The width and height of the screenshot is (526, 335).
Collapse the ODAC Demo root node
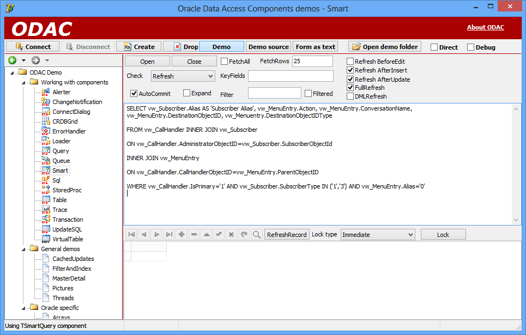(12, 73)
